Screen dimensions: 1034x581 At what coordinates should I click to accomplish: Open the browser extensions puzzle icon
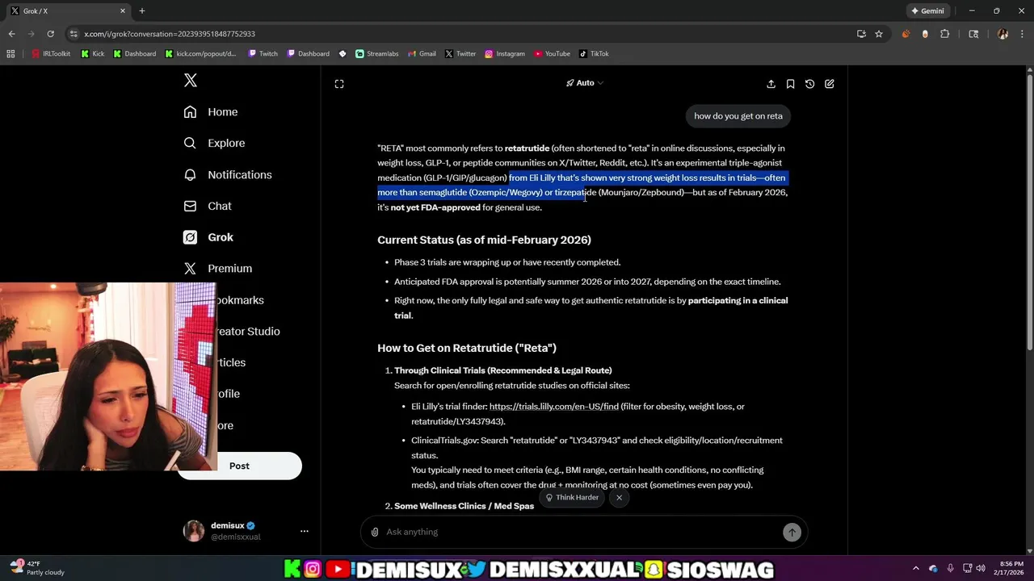pyautogui.click(x=944, y=34)
